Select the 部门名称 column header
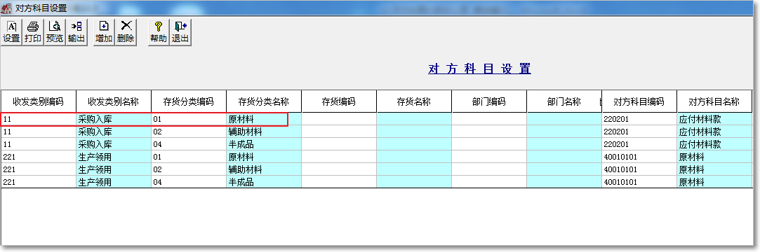Image resolution: width=760 pixels, height=252 pixels. (x=564, y=101)
